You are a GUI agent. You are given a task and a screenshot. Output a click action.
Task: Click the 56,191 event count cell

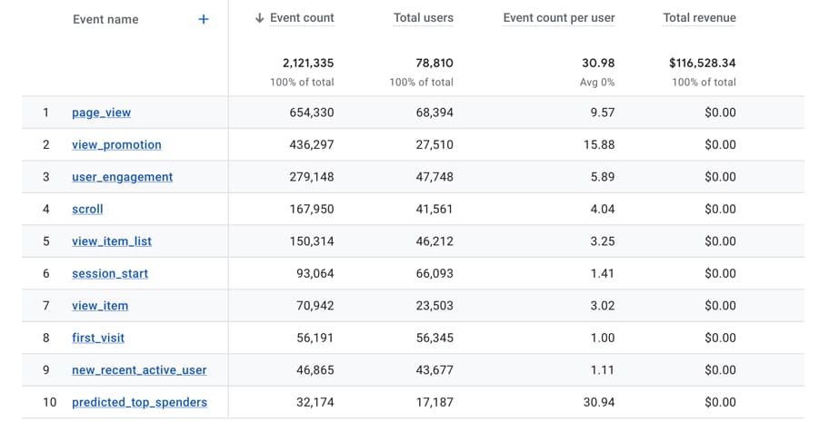pos(315,338)
